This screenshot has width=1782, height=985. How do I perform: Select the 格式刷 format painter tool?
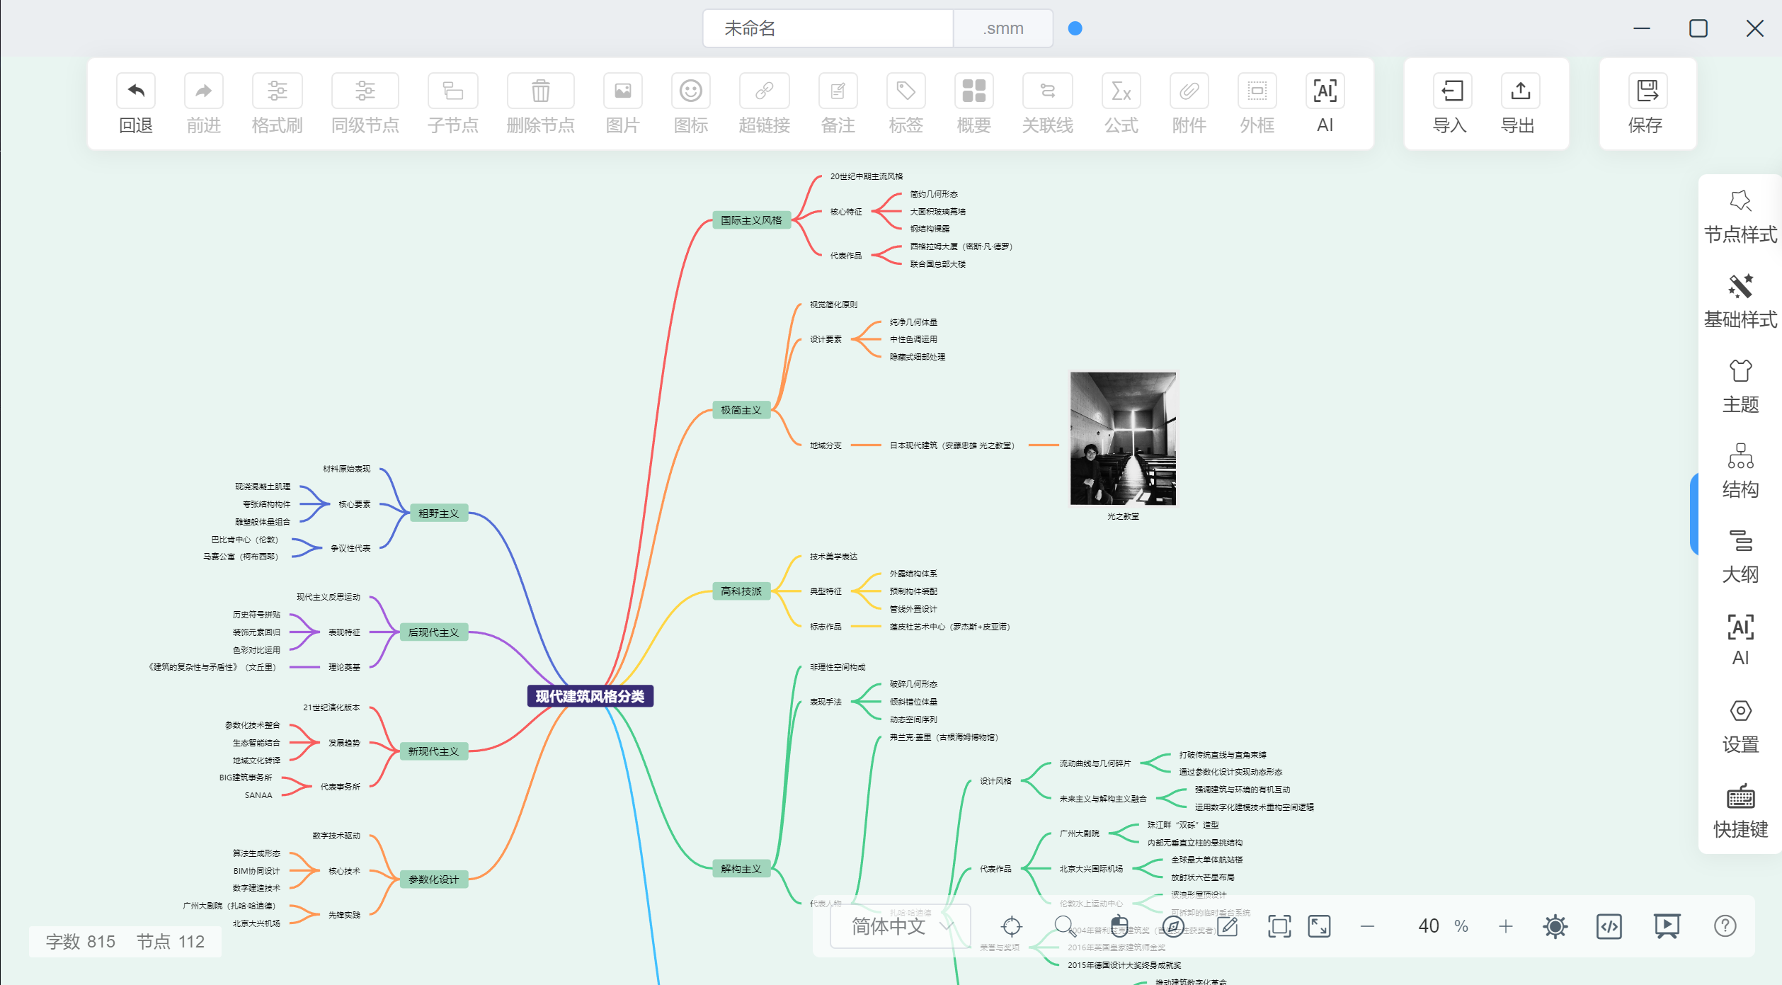click(x=277, y=103)
